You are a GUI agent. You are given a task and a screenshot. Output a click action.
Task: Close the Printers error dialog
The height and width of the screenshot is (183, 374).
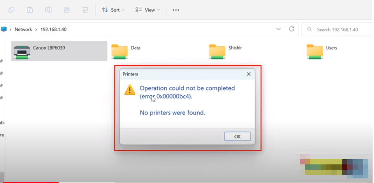point(249,74)
